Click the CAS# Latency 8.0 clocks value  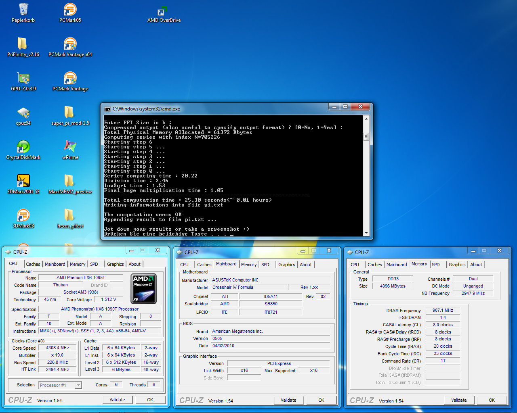[x=443, y=325]
